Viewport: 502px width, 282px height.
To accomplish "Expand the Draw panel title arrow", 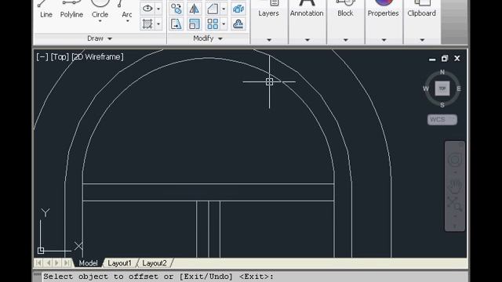I will coord(110,38).
